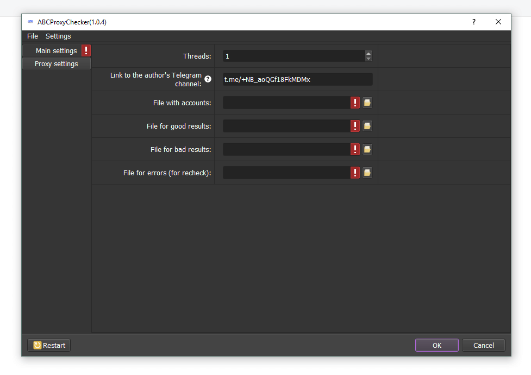The width and height of the screenshot is (531, 375).
Task: Click the Telegram channel link input field
Action: (x=297, y=79)
